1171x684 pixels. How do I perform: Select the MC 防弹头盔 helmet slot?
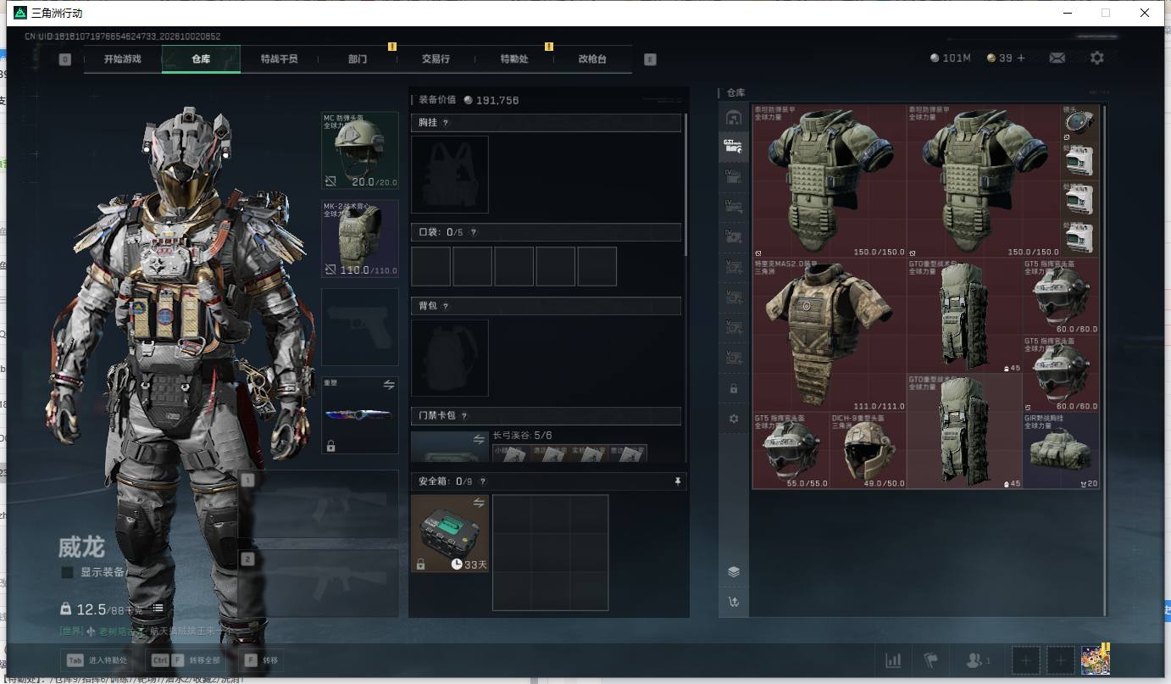[360, 151]
